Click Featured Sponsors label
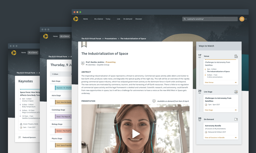 point(29,137)
